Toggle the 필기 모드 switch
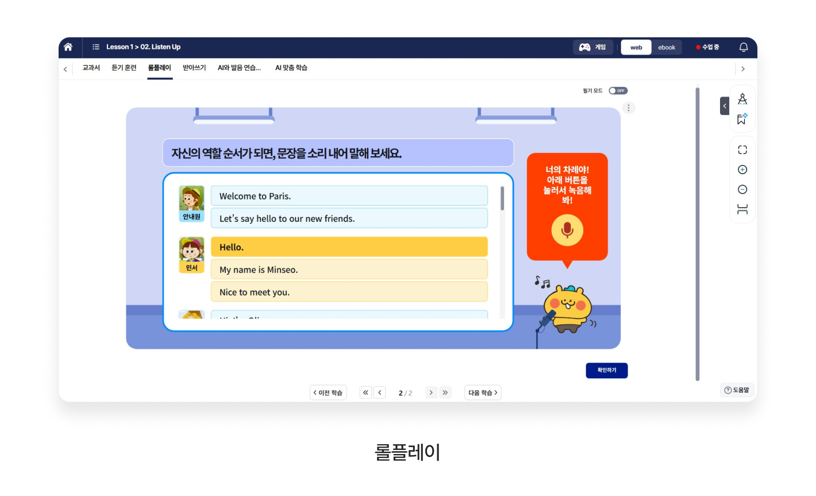The width and height of the screenshot is (816, 496). point(618,91)
